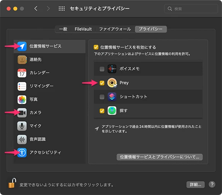Screen dimensions: 222x195
Task: Click the Advanced (詳細...) button
Action: 195,185
